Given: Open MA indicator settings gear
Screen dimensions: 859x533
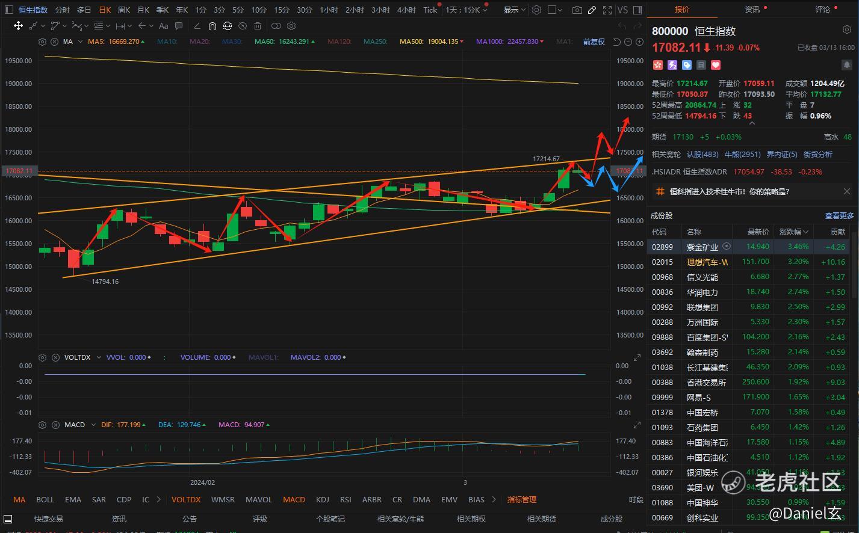Looking at the screenshot, I should tap(42, 42).
